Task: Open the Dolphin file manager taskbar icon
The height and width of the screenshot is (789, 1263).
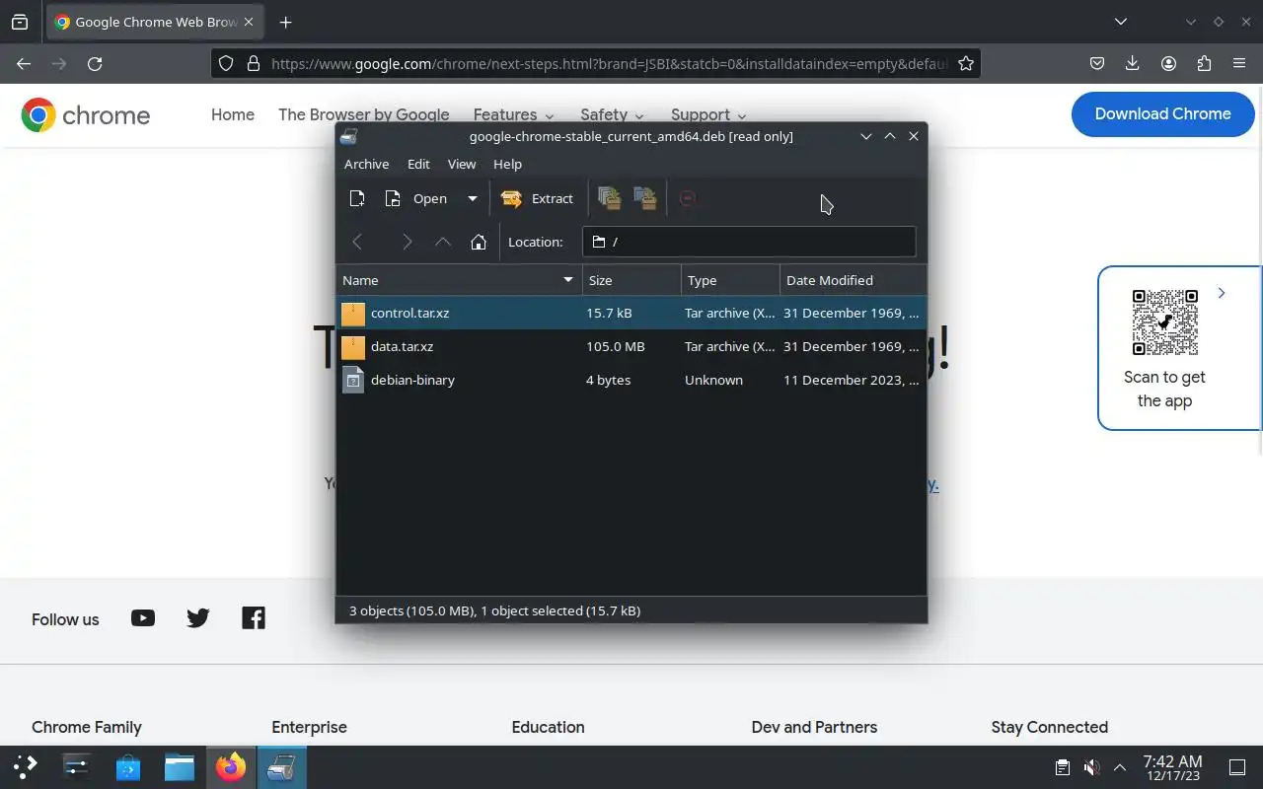Action: pos(180,766)
